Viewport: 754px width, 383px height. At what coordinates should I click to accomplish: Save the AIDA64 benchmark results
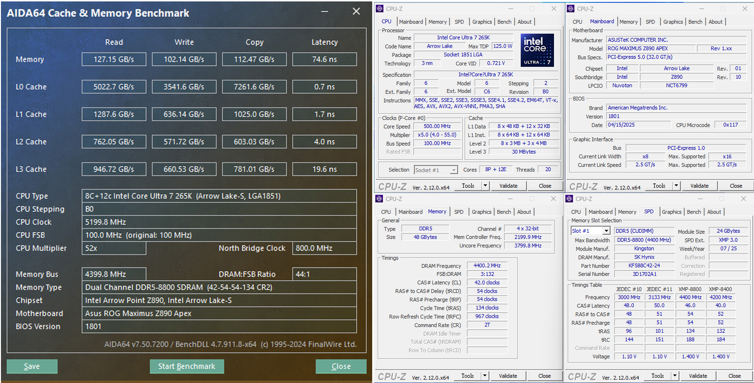pos(32,366)
